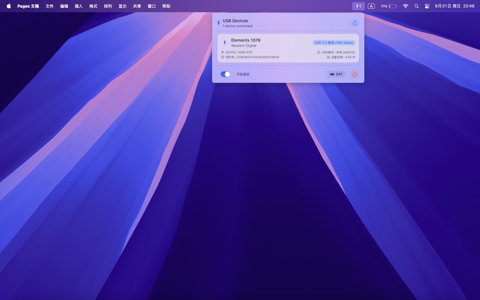The height and width of the screenshot is (300, 480).
Task: Click the USB 2.0 高速 (480 Mbps) badge
Action: [334, 43]
